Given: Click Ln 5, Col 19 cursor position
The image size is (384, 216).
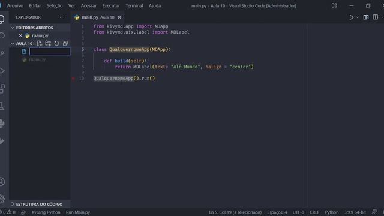Looking at the screenshot, I should (x=235, y=212).
